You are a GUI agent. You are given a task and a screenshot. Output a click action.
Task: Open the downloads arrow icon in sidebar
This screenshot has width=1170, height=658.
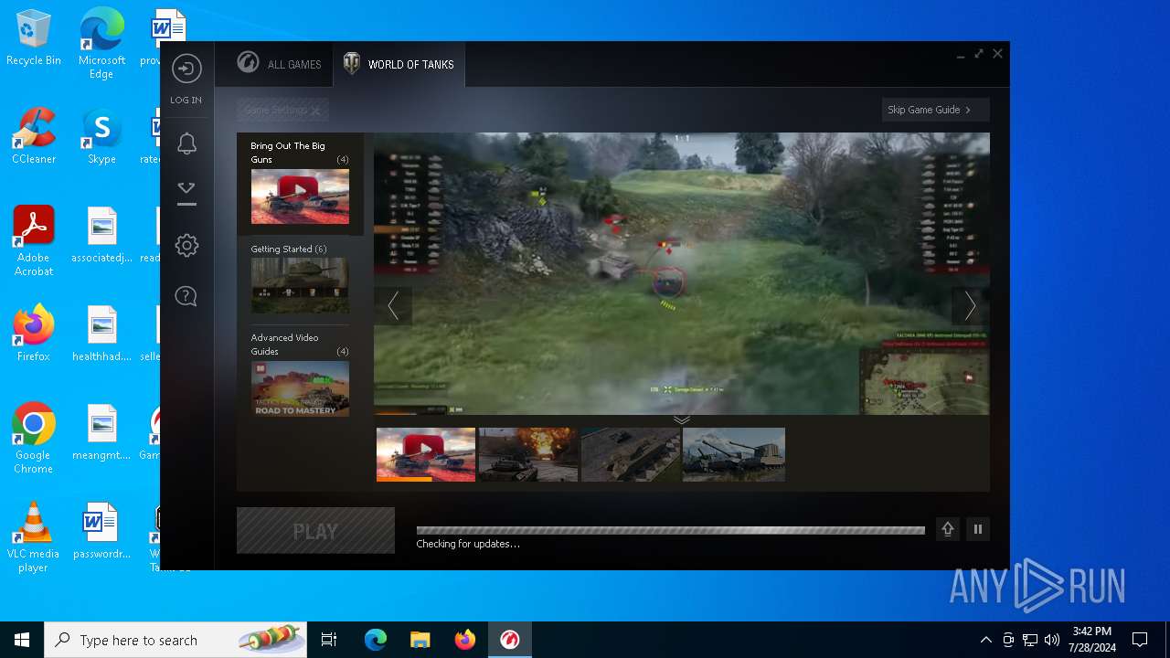186,193
